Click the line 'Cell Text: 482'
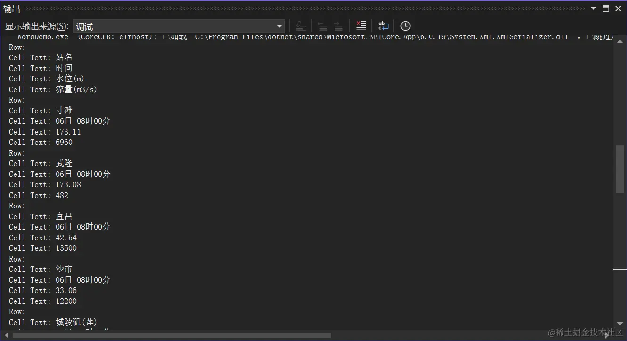 tap(39, 195)
